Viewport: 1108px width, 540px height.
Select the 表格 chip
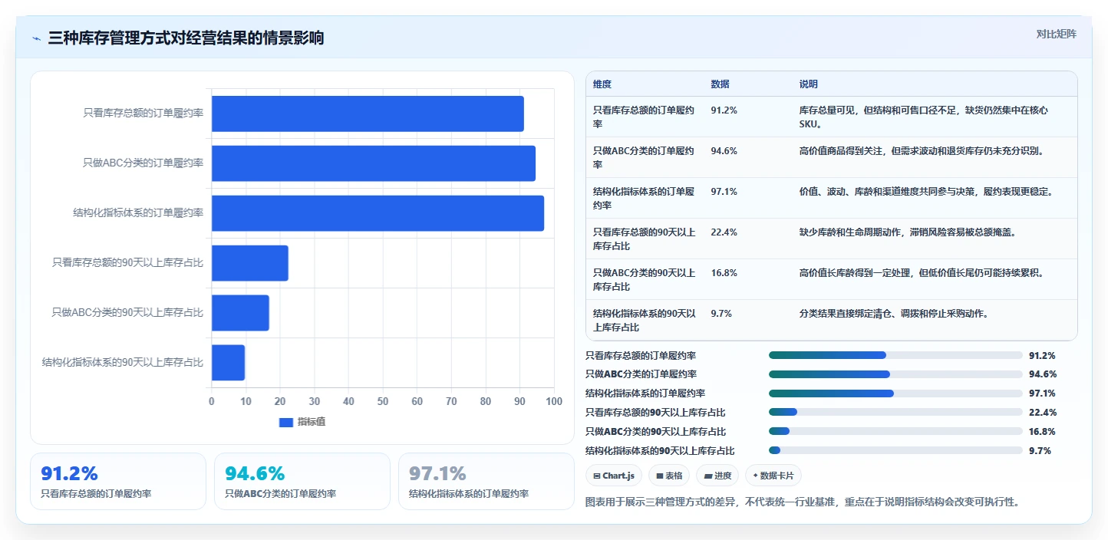669,476
